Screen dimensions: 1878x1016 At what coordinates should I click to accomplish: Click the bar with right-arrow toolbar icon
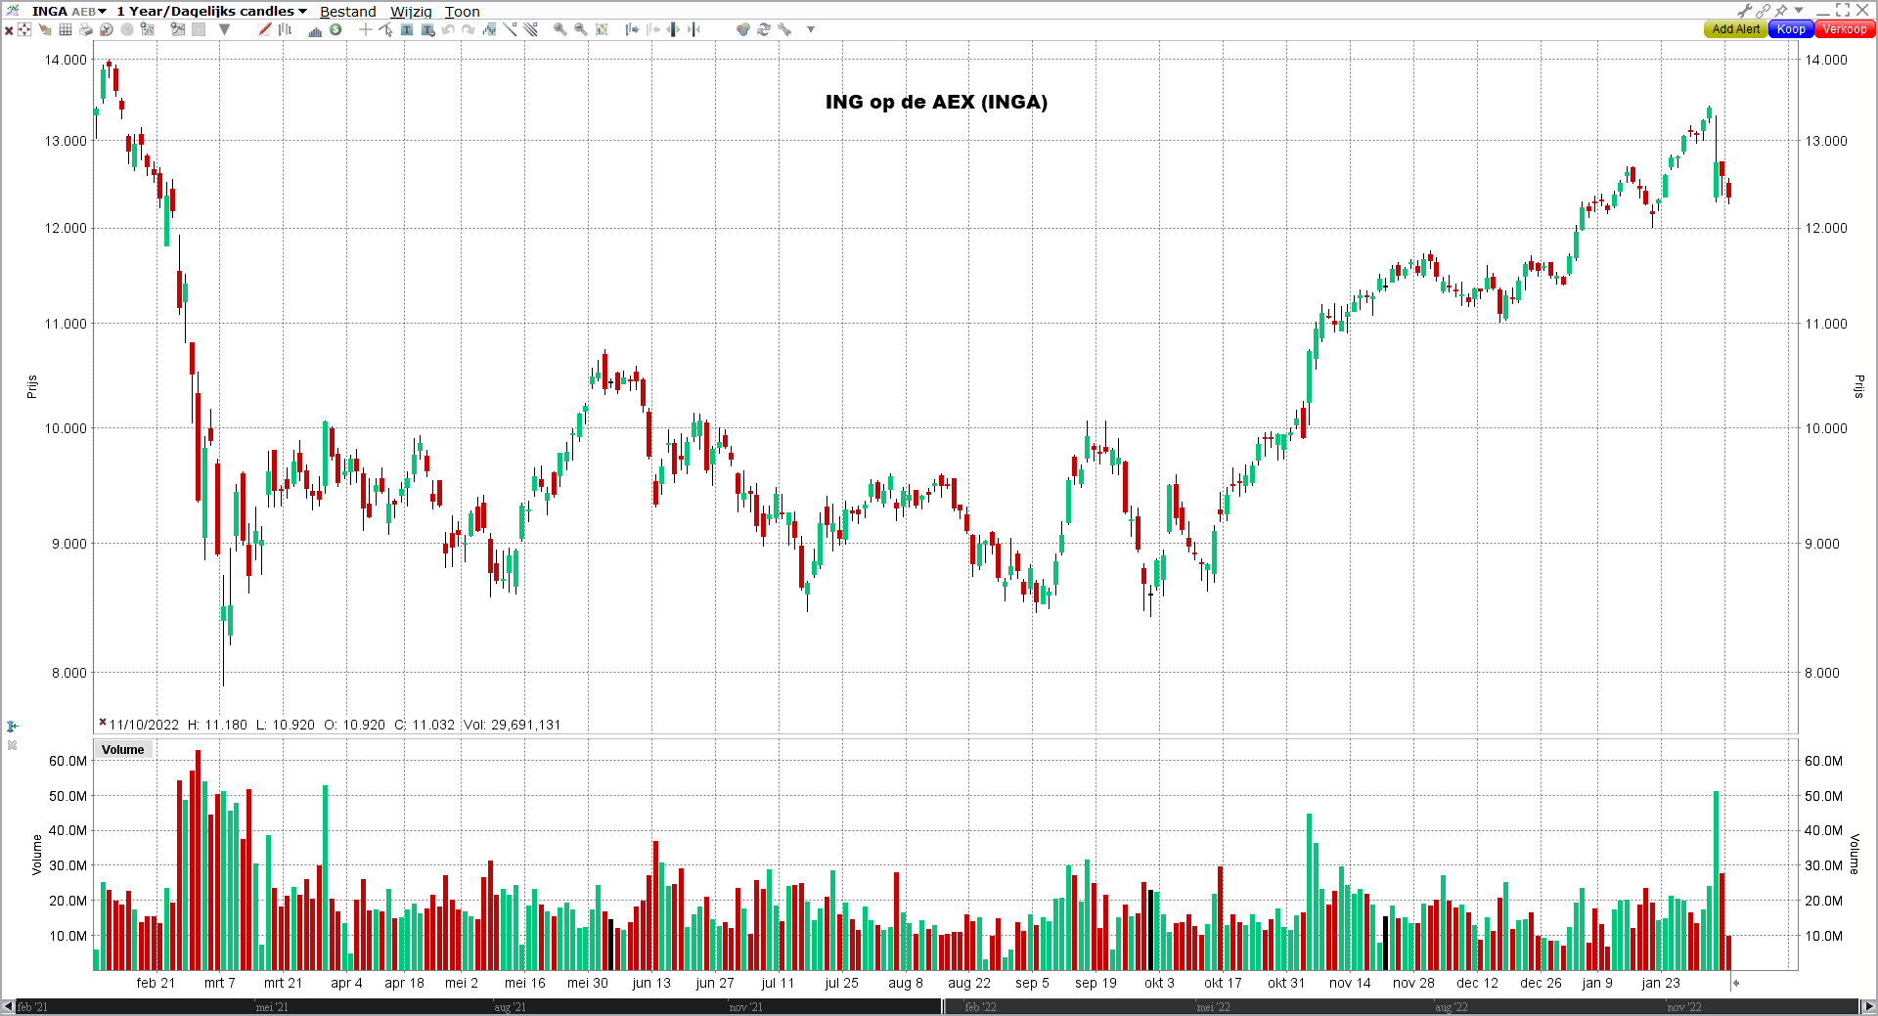pos(632,29)
